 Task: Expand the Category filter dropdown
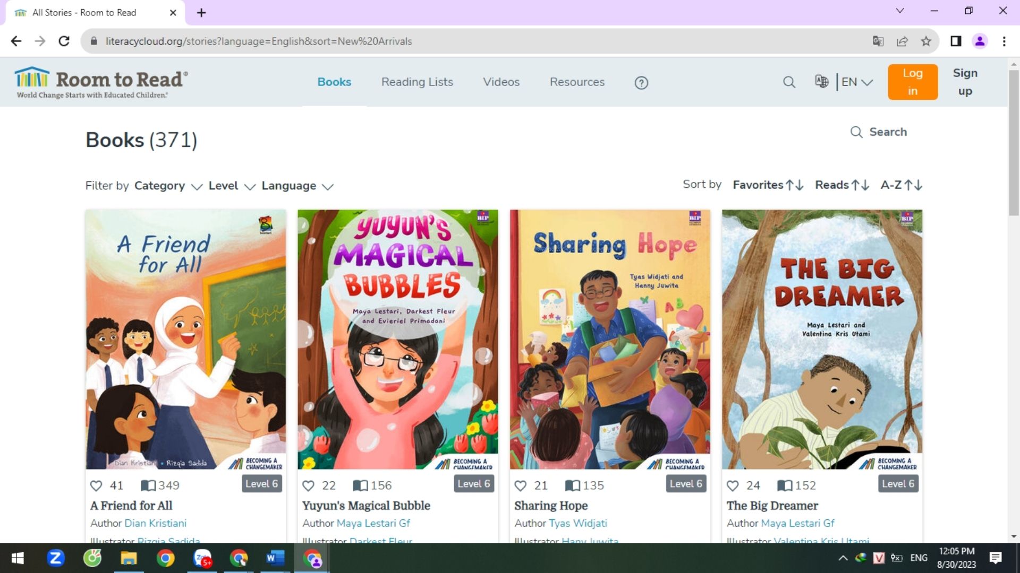pos(168,186)
